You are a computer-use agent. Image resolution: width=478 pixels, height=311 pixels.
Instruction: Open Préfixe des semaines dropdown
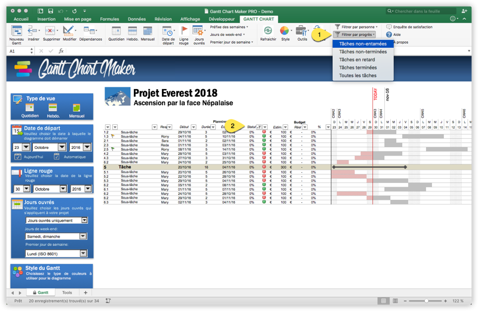click(x=229, y=27)
